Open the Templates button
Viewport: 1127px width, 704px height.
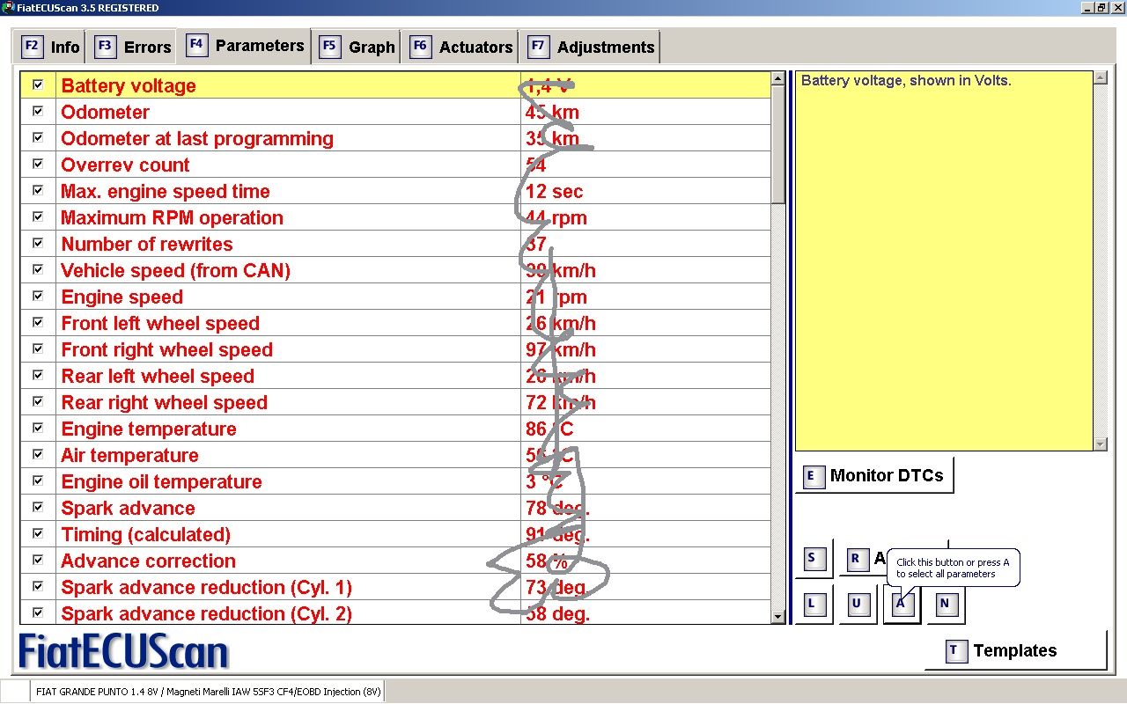click(1014, 651)
